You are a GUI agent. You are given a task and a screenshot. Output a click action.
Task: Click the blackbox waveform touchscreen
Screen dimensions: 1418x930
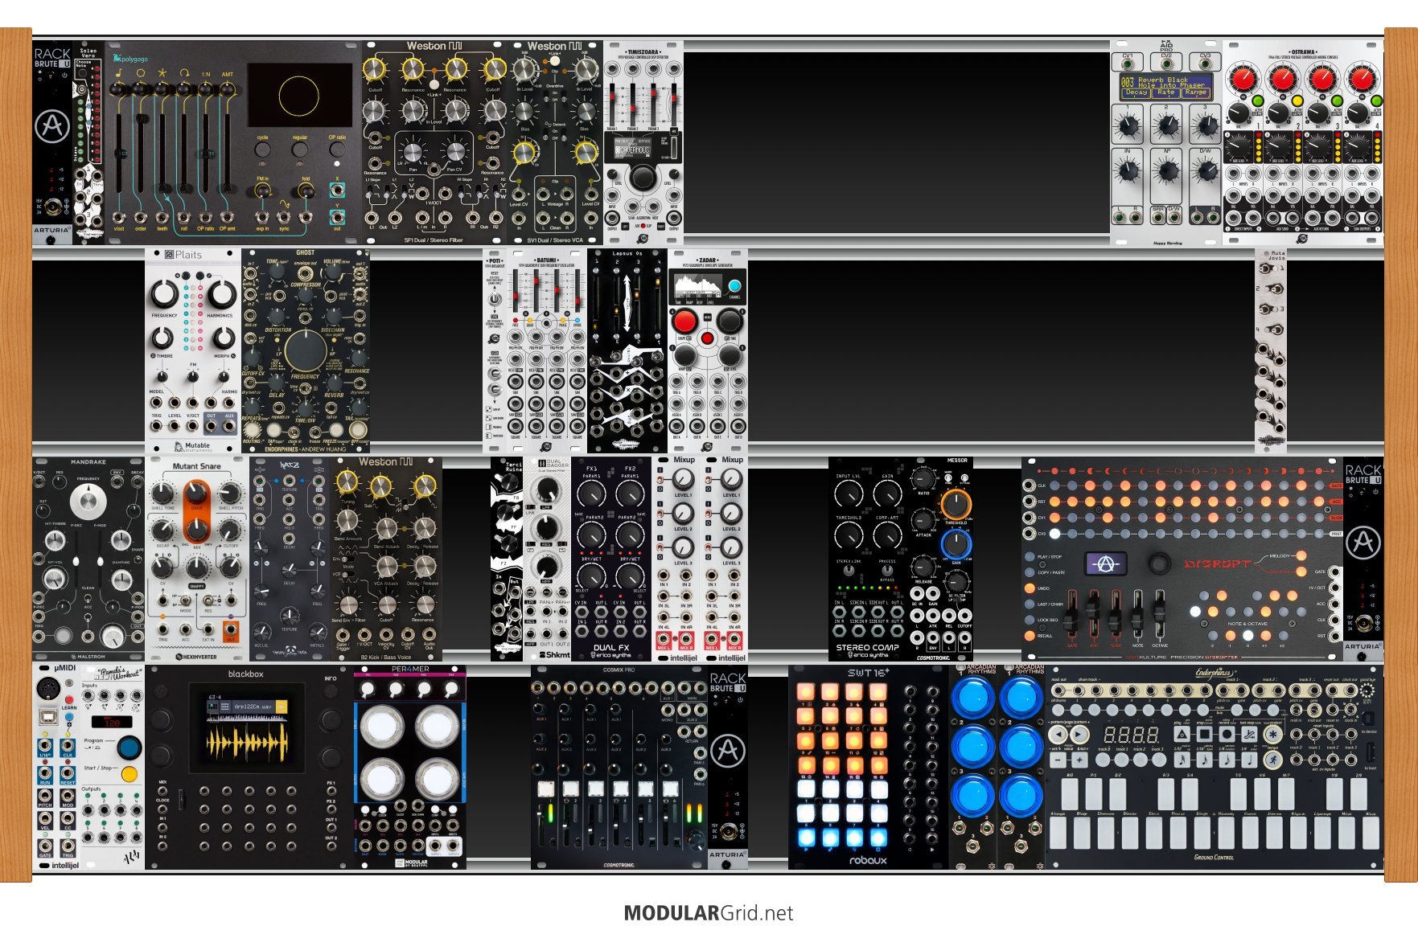click(x=247, y=728)
